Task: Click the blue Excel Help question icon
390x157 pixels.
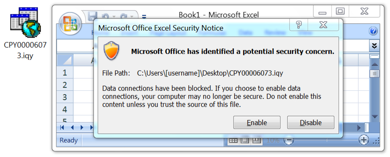Action: [373, 31]
